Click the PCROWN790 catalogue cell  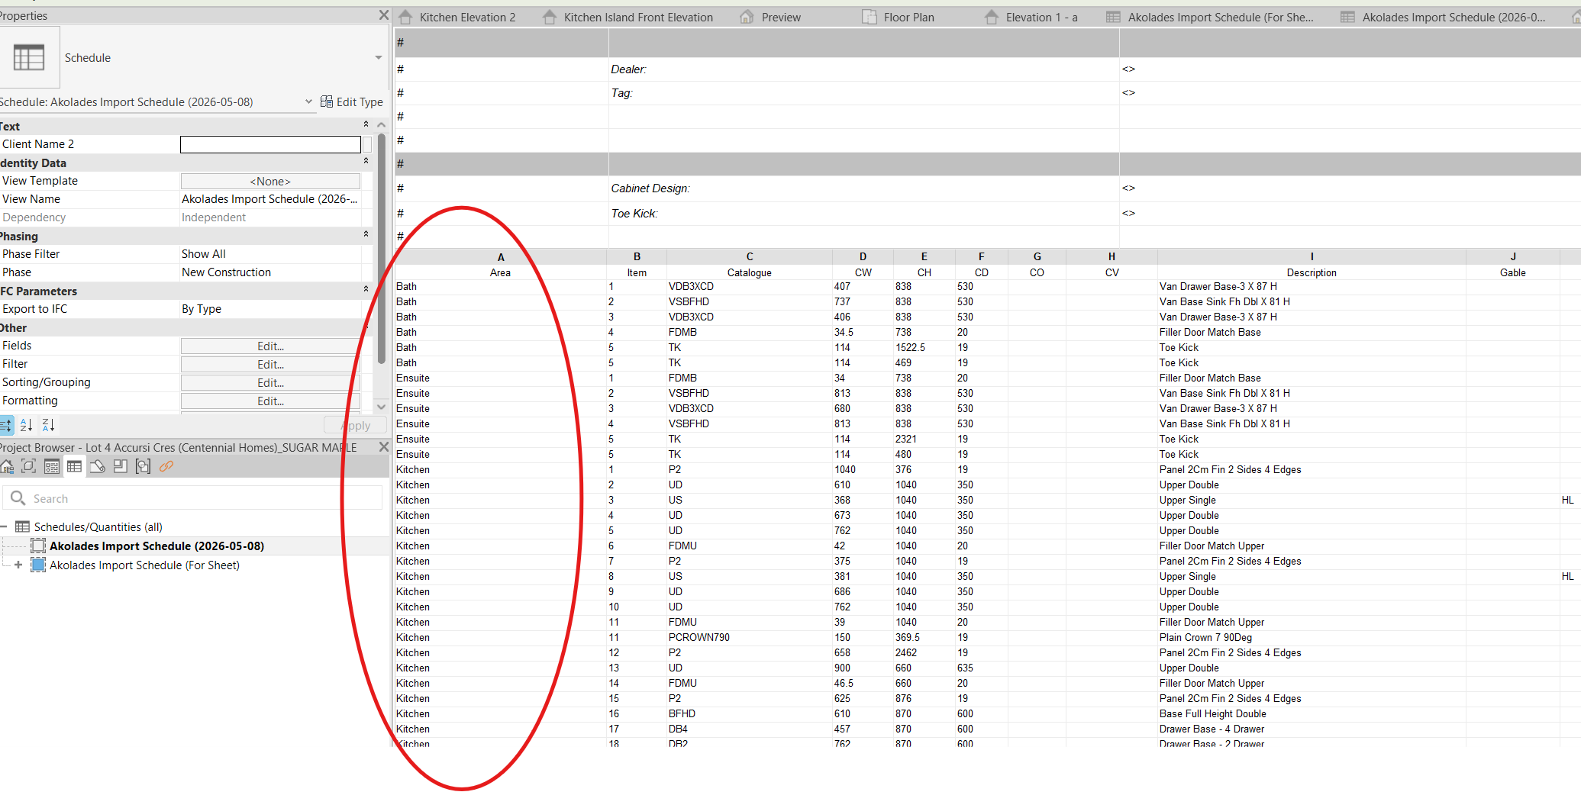click(x=750, y=637)
